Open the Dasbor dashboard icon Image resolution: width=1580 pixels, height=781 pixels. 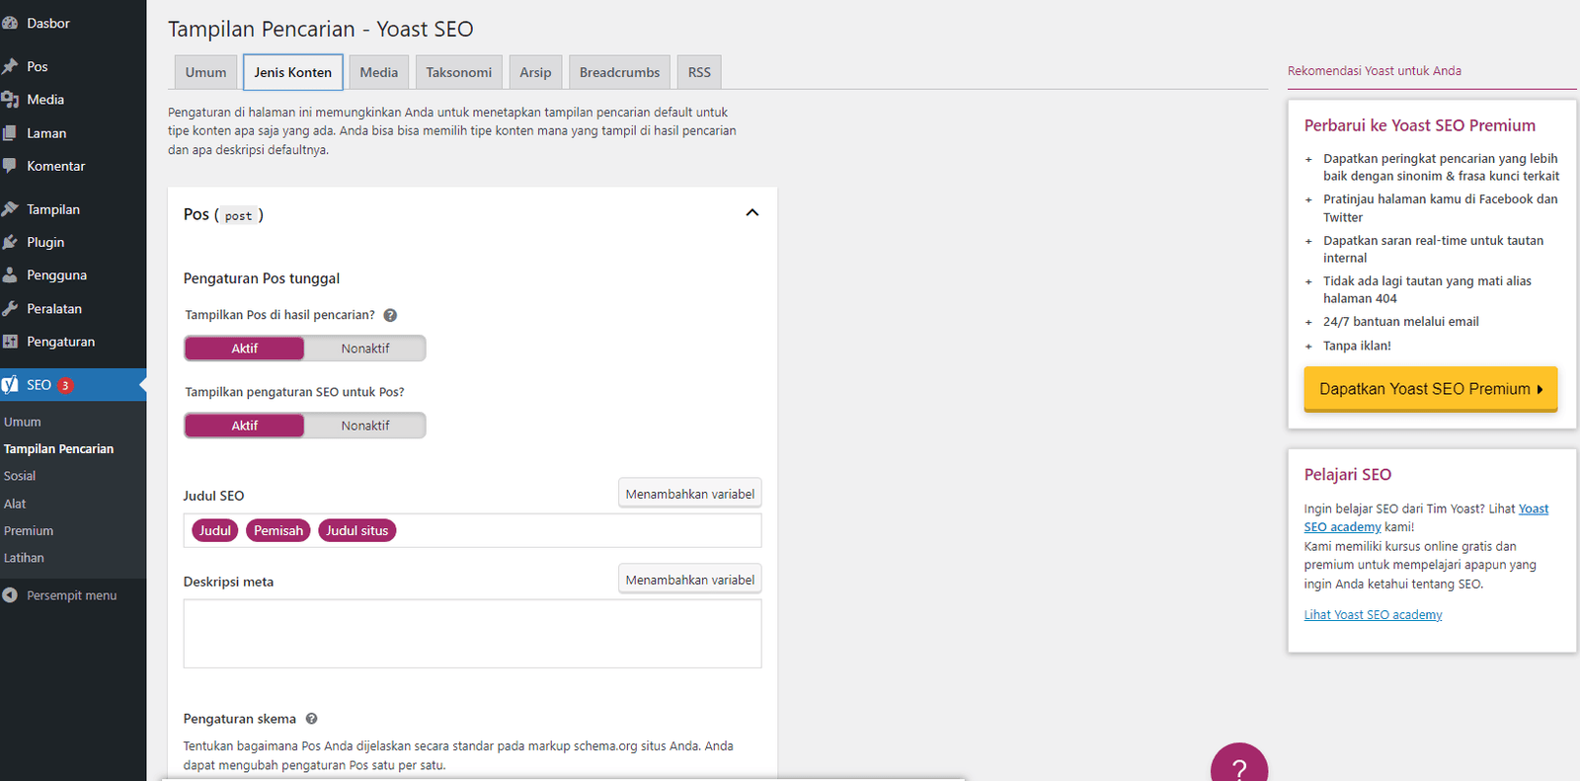coord(10,23)
